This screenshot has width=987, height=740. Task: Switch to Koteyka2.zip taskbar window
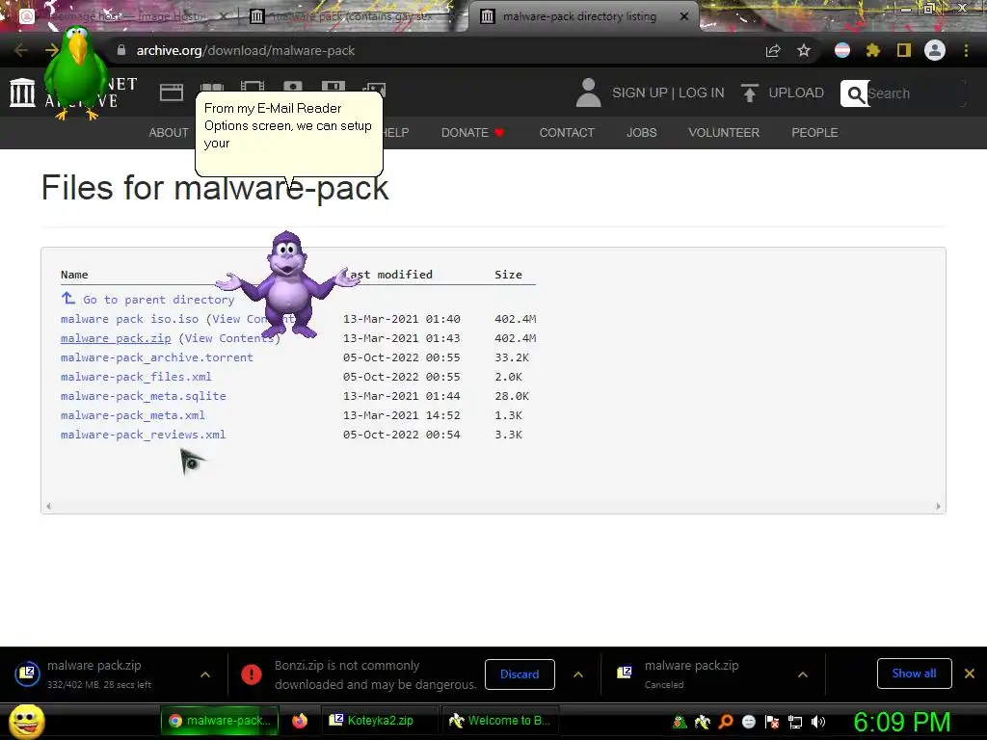(380, 721)
